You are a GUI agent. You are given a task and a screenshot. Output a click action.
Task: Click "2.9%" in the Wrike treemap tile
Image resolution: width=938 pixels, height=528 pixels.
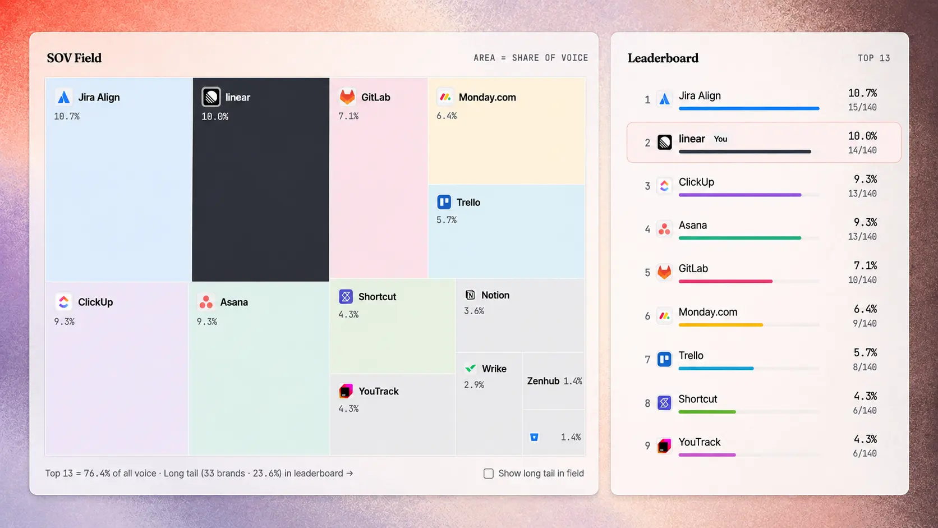(474, 385)
